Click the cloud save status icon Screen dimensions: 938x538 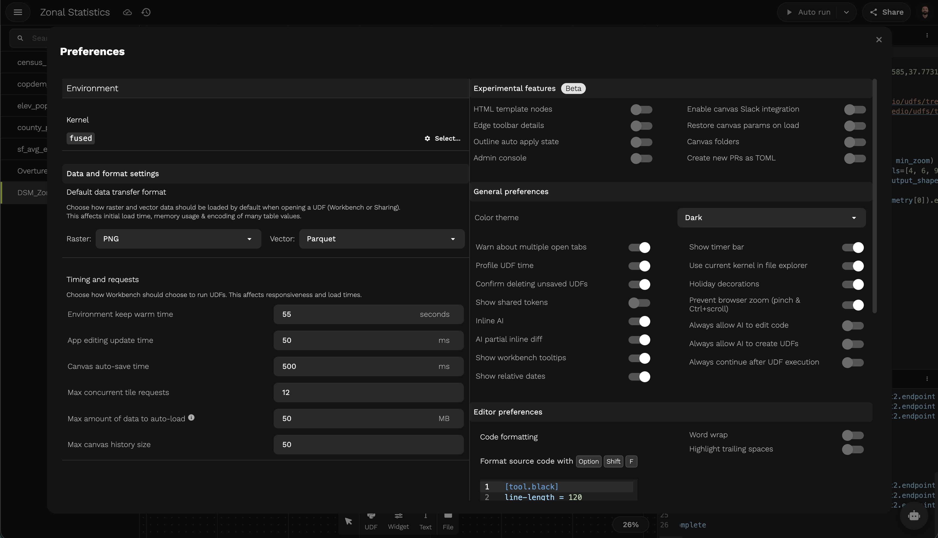pyautogui.click(x=127, y=12)
